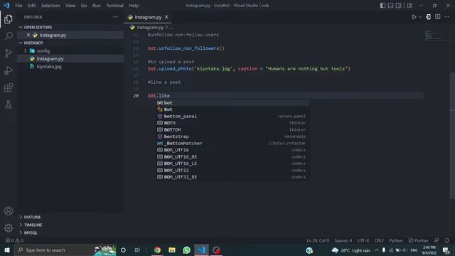Click the Prettier status bar item
The width and height of the screenshot is (455, 256).
418,240
